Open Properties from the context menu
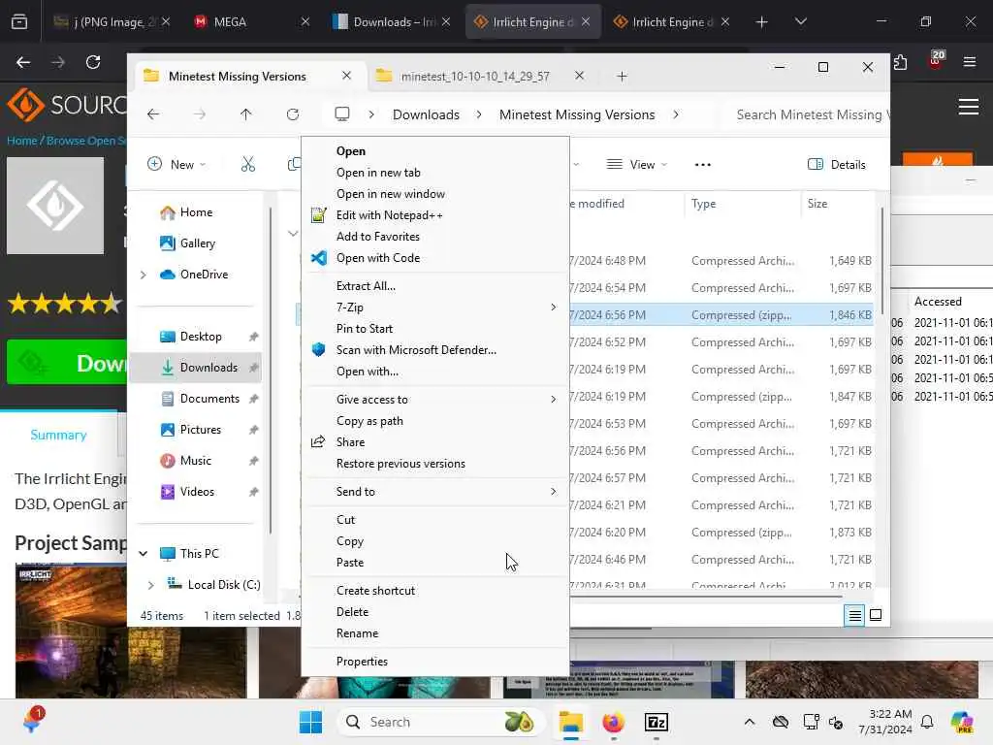This screenshot has height=745, width=993. point(362,662)
